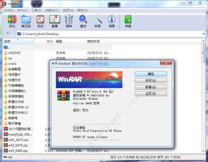Select the 快捷方式 folder

(12, 80)
